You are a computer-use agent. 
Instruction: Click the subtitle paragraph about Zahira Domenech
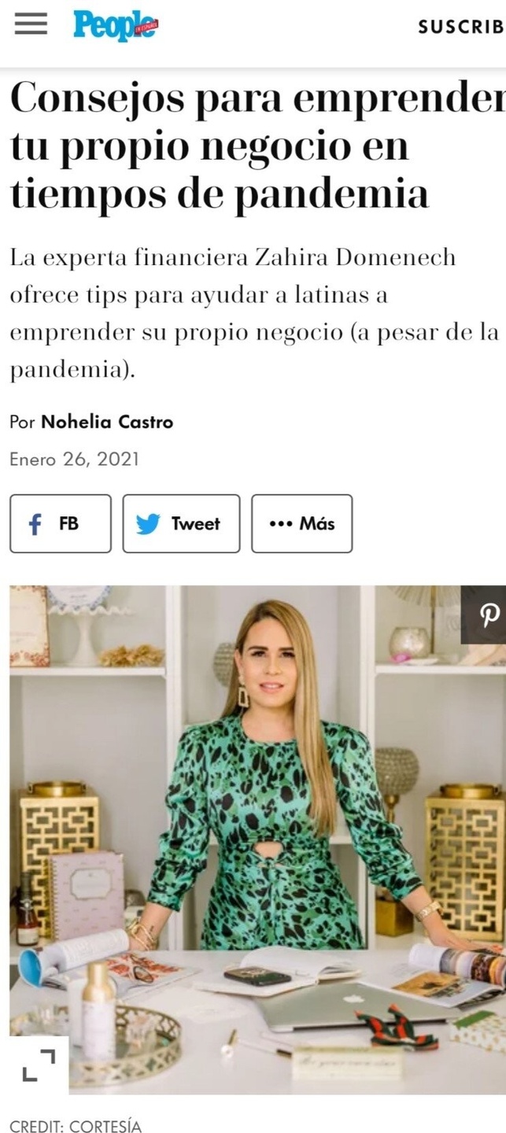pyautogui.click(x=254, y=313)
